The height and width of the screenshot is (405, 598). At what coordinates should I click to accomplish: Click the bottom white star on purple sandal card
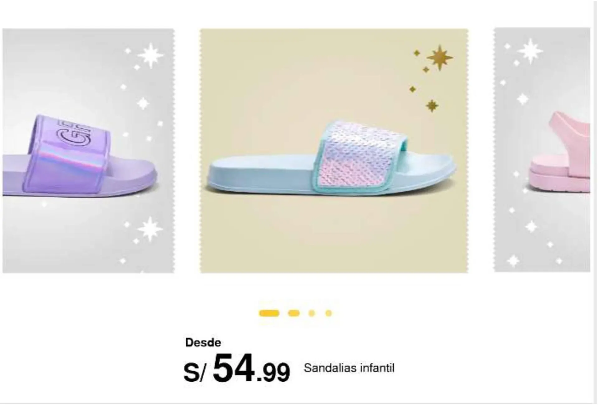(x=150, y=229)
